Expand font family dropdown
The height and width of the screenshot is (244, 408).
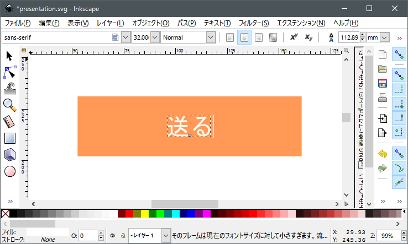pos(125,37)
